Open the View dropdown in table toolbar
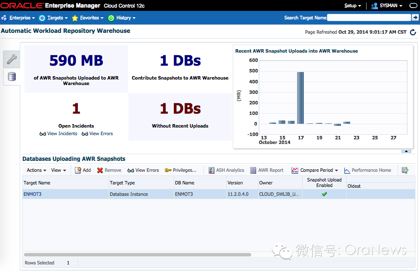420x272 pixels. tap(58, 170)
